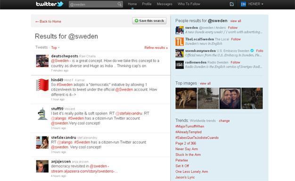Open the Profile tab
The image size is (295, 181).
(147, 4)
